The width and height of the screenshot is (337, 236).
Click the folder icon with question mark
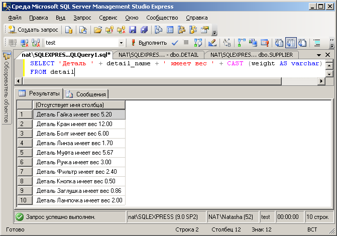pos(109,30)
